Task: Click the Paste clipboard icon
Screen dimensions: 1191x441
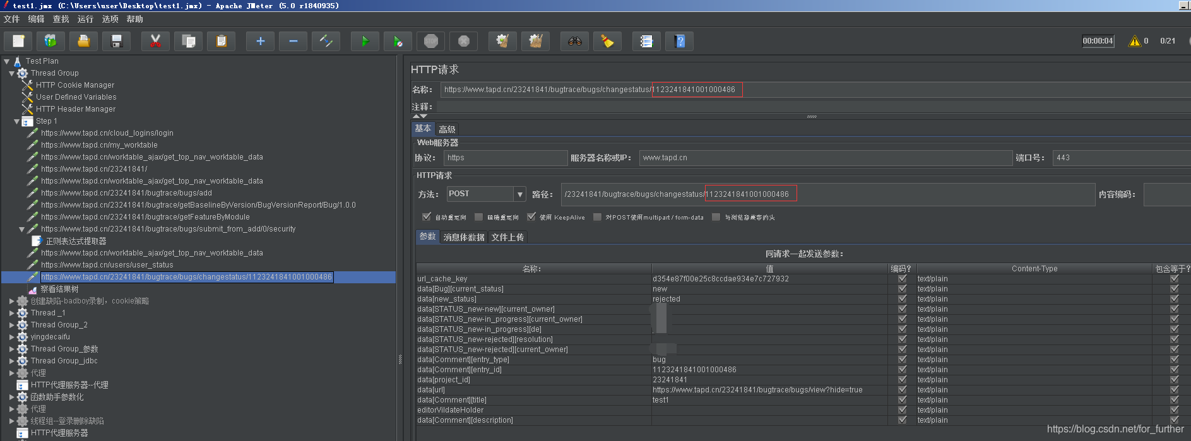Action: 221,42
